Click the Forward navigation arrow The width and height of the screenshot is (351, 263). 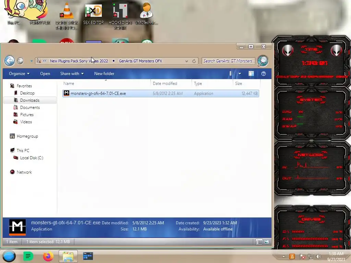tap(20, 61)
